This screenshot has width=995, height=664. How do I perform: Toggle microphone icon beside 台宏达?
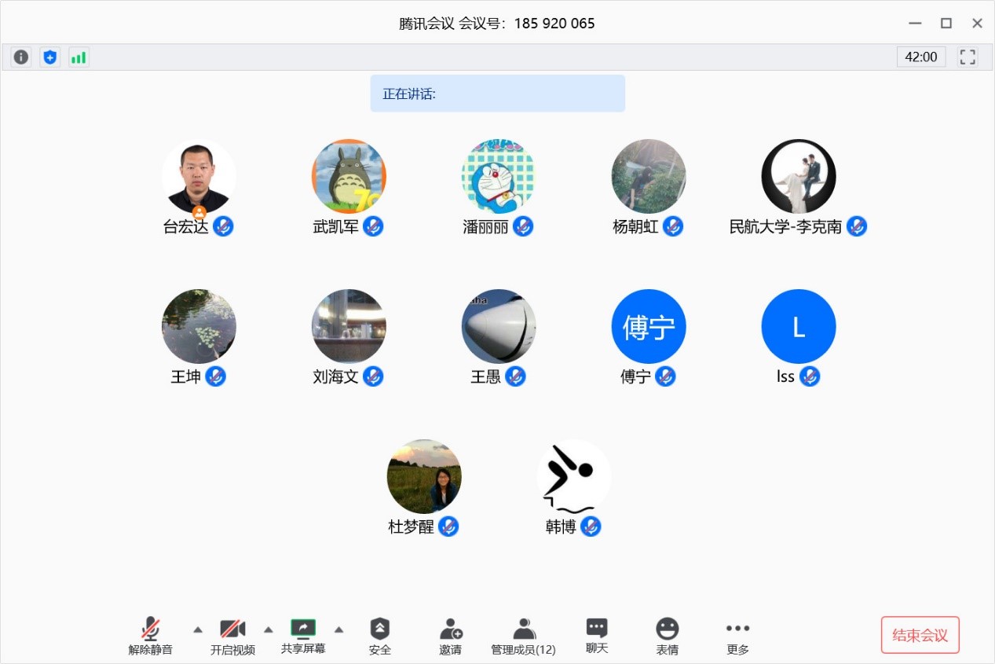click(223, 226)
